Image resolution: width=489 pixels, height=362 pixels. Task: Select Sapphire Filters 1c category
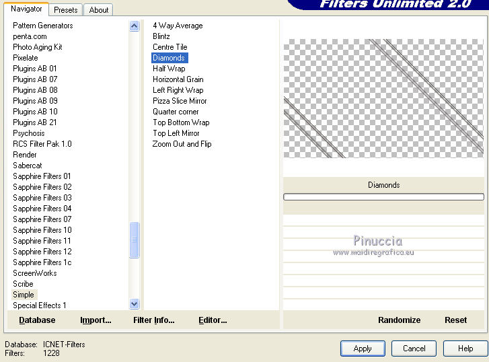point(42,262)
